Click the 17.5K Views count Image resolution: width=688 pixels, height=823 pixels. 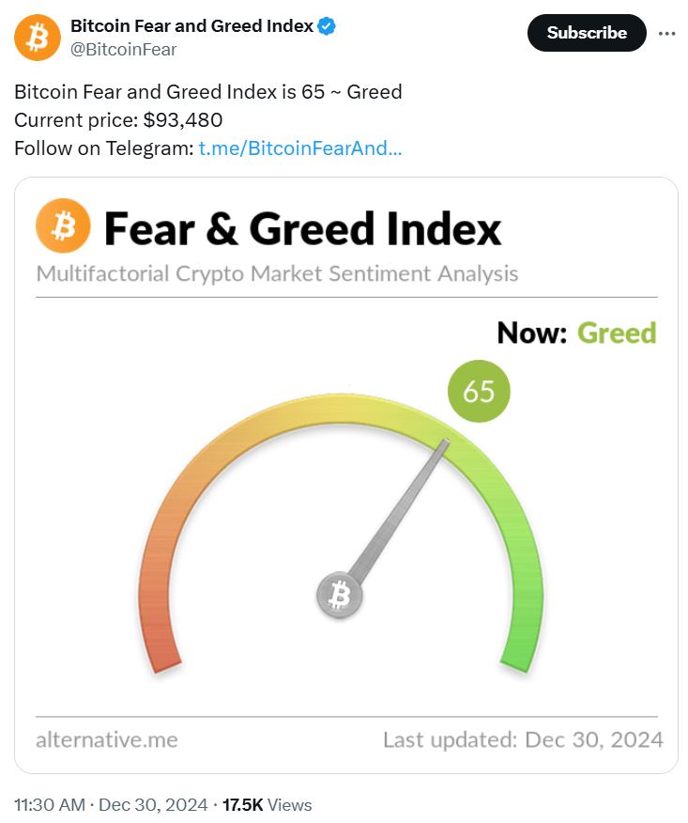267,804
